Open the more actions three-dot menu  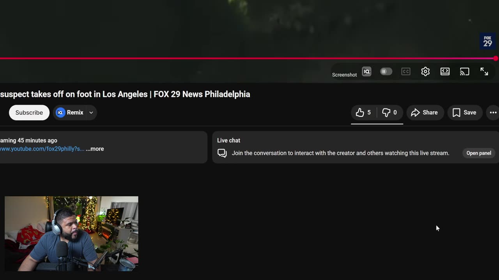point(493,112)
